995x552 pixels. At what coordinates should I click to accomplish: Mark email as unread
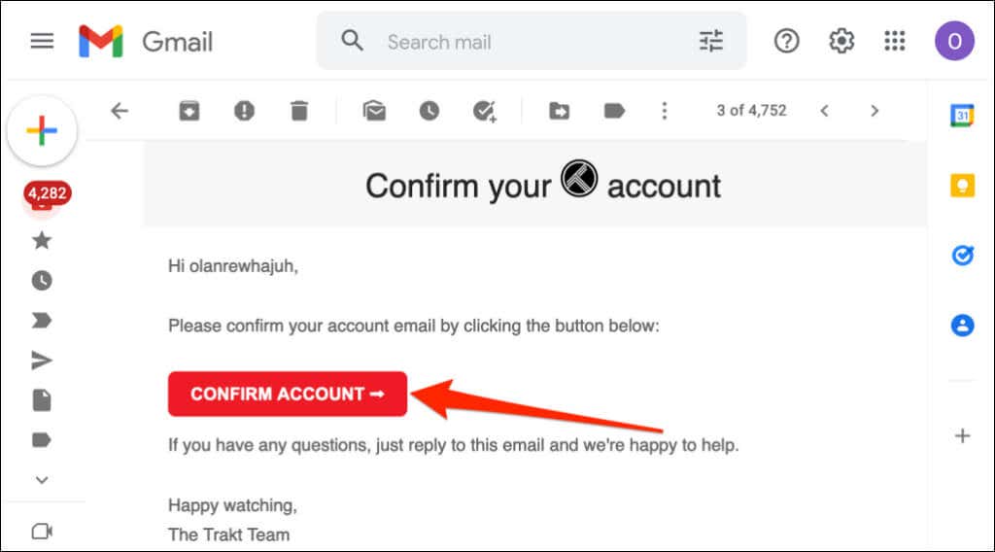[374, 111]
